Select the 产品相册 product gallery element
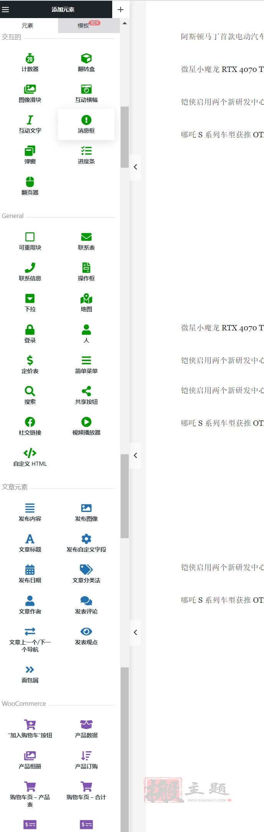This screenshot has height=832, width=264. tap(30, 760)
